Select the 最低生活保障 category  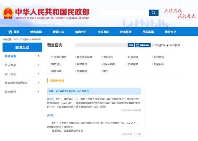(84, 57)
